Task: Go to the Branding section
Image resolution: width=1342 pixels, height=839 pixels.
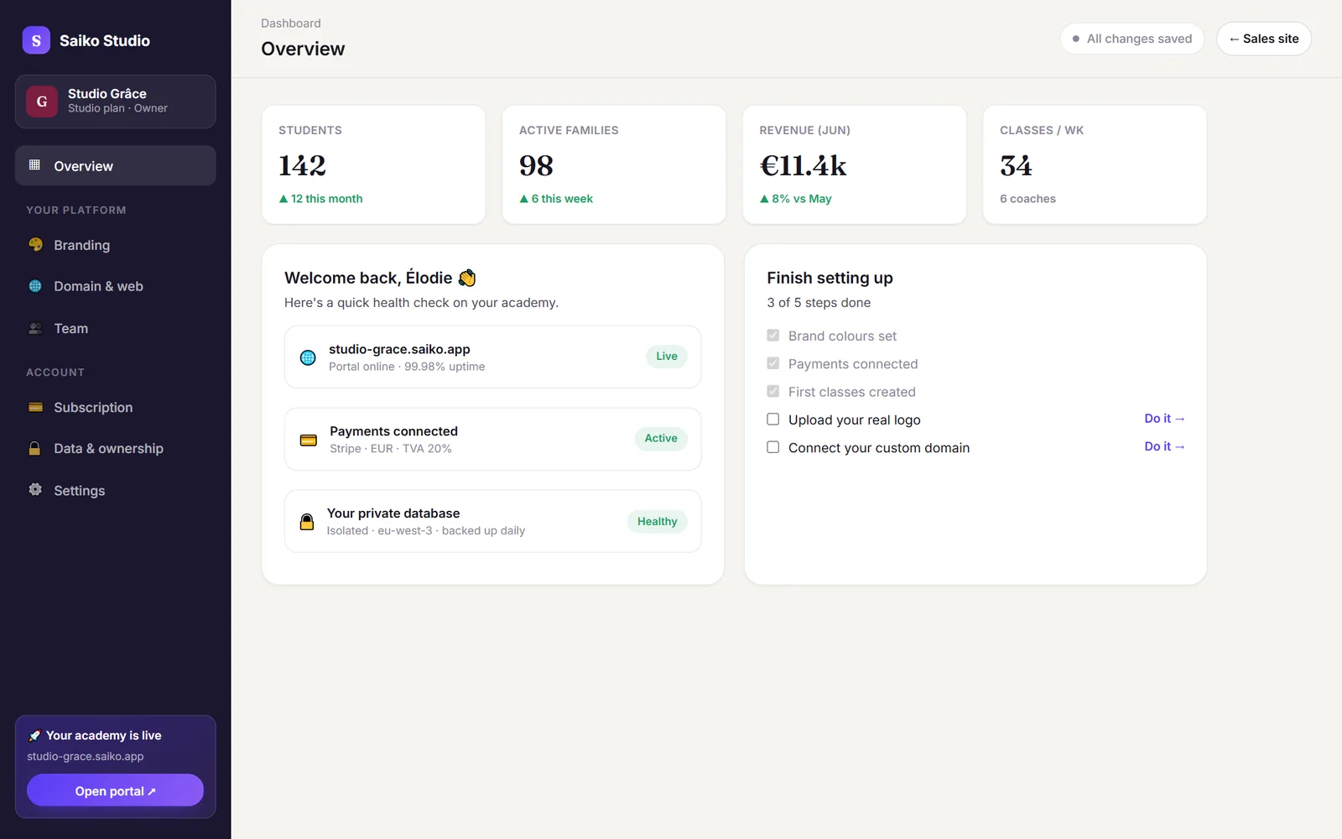Action: (116, 245)
